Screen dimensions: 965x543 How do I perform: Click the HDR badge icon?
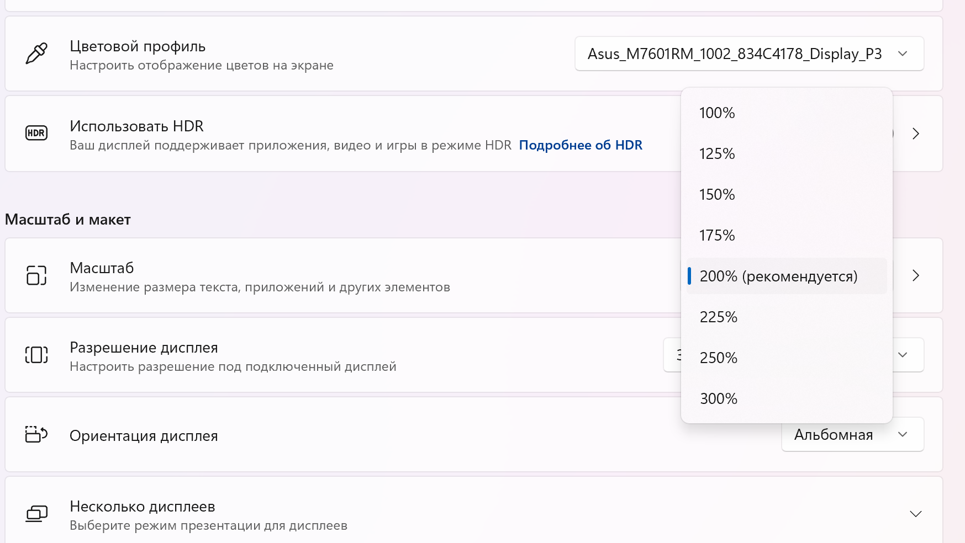(x=36, y=133)
